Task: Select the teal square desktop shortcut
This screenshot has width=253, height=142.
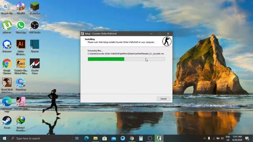Action: tap(35, 46)
